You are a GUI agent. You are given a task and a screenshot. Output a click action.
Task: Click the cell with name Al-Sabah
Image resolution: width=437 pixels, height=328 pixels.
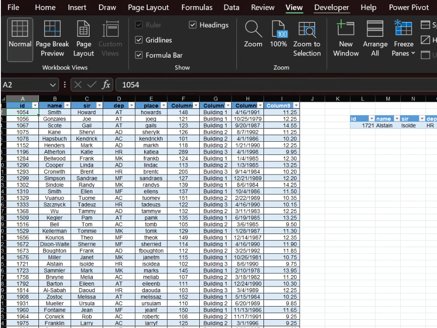click(x=55, y=290)
